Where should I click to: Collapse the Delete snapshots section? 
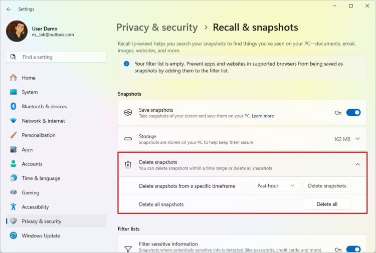(357, 164)
